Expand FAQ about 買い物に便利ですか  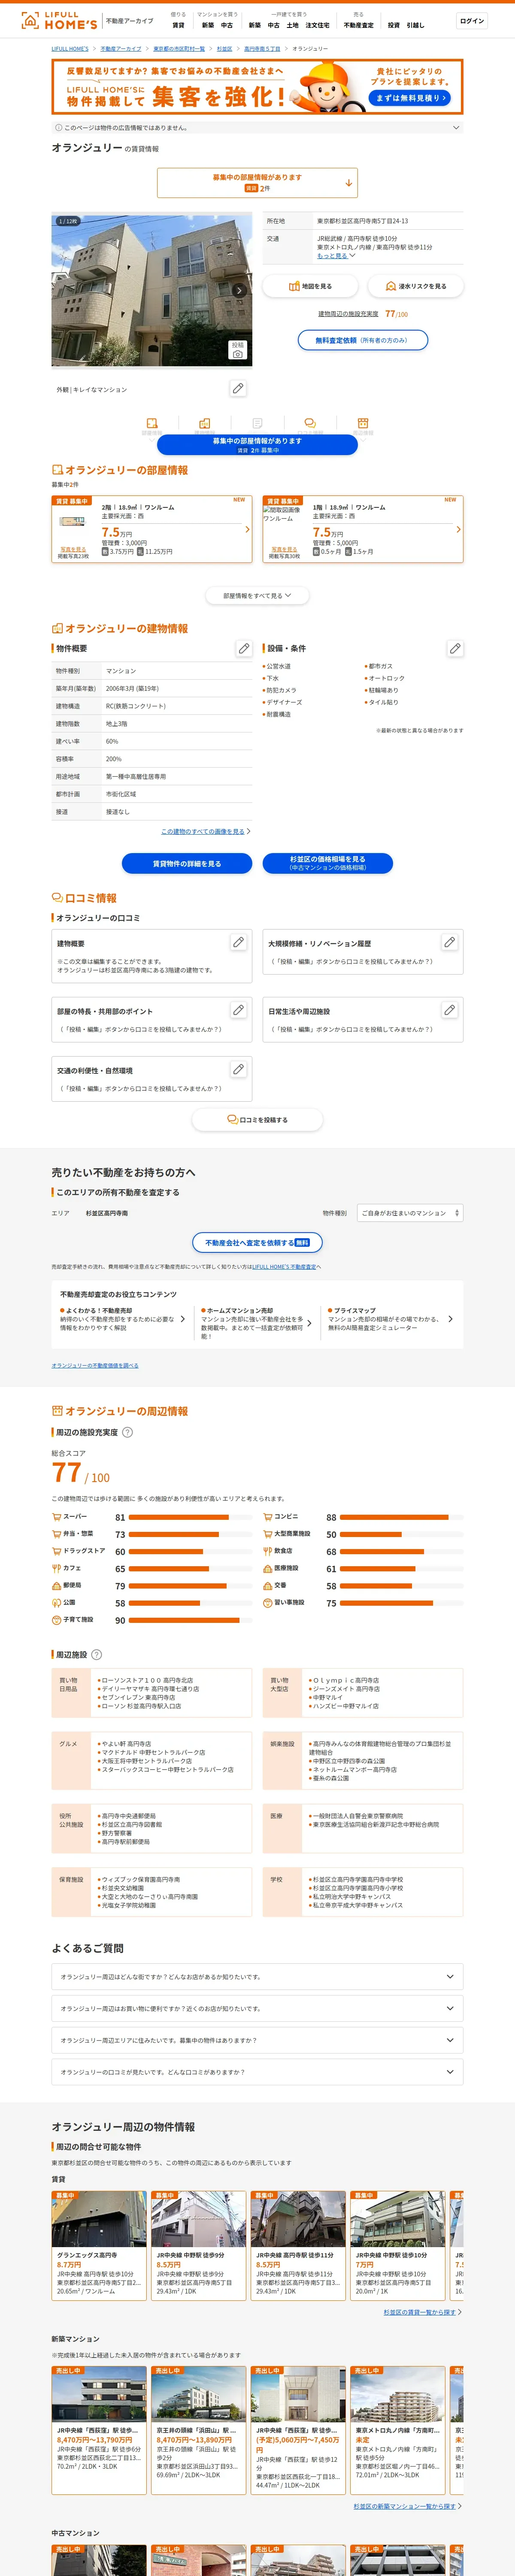coord(257,2009)
